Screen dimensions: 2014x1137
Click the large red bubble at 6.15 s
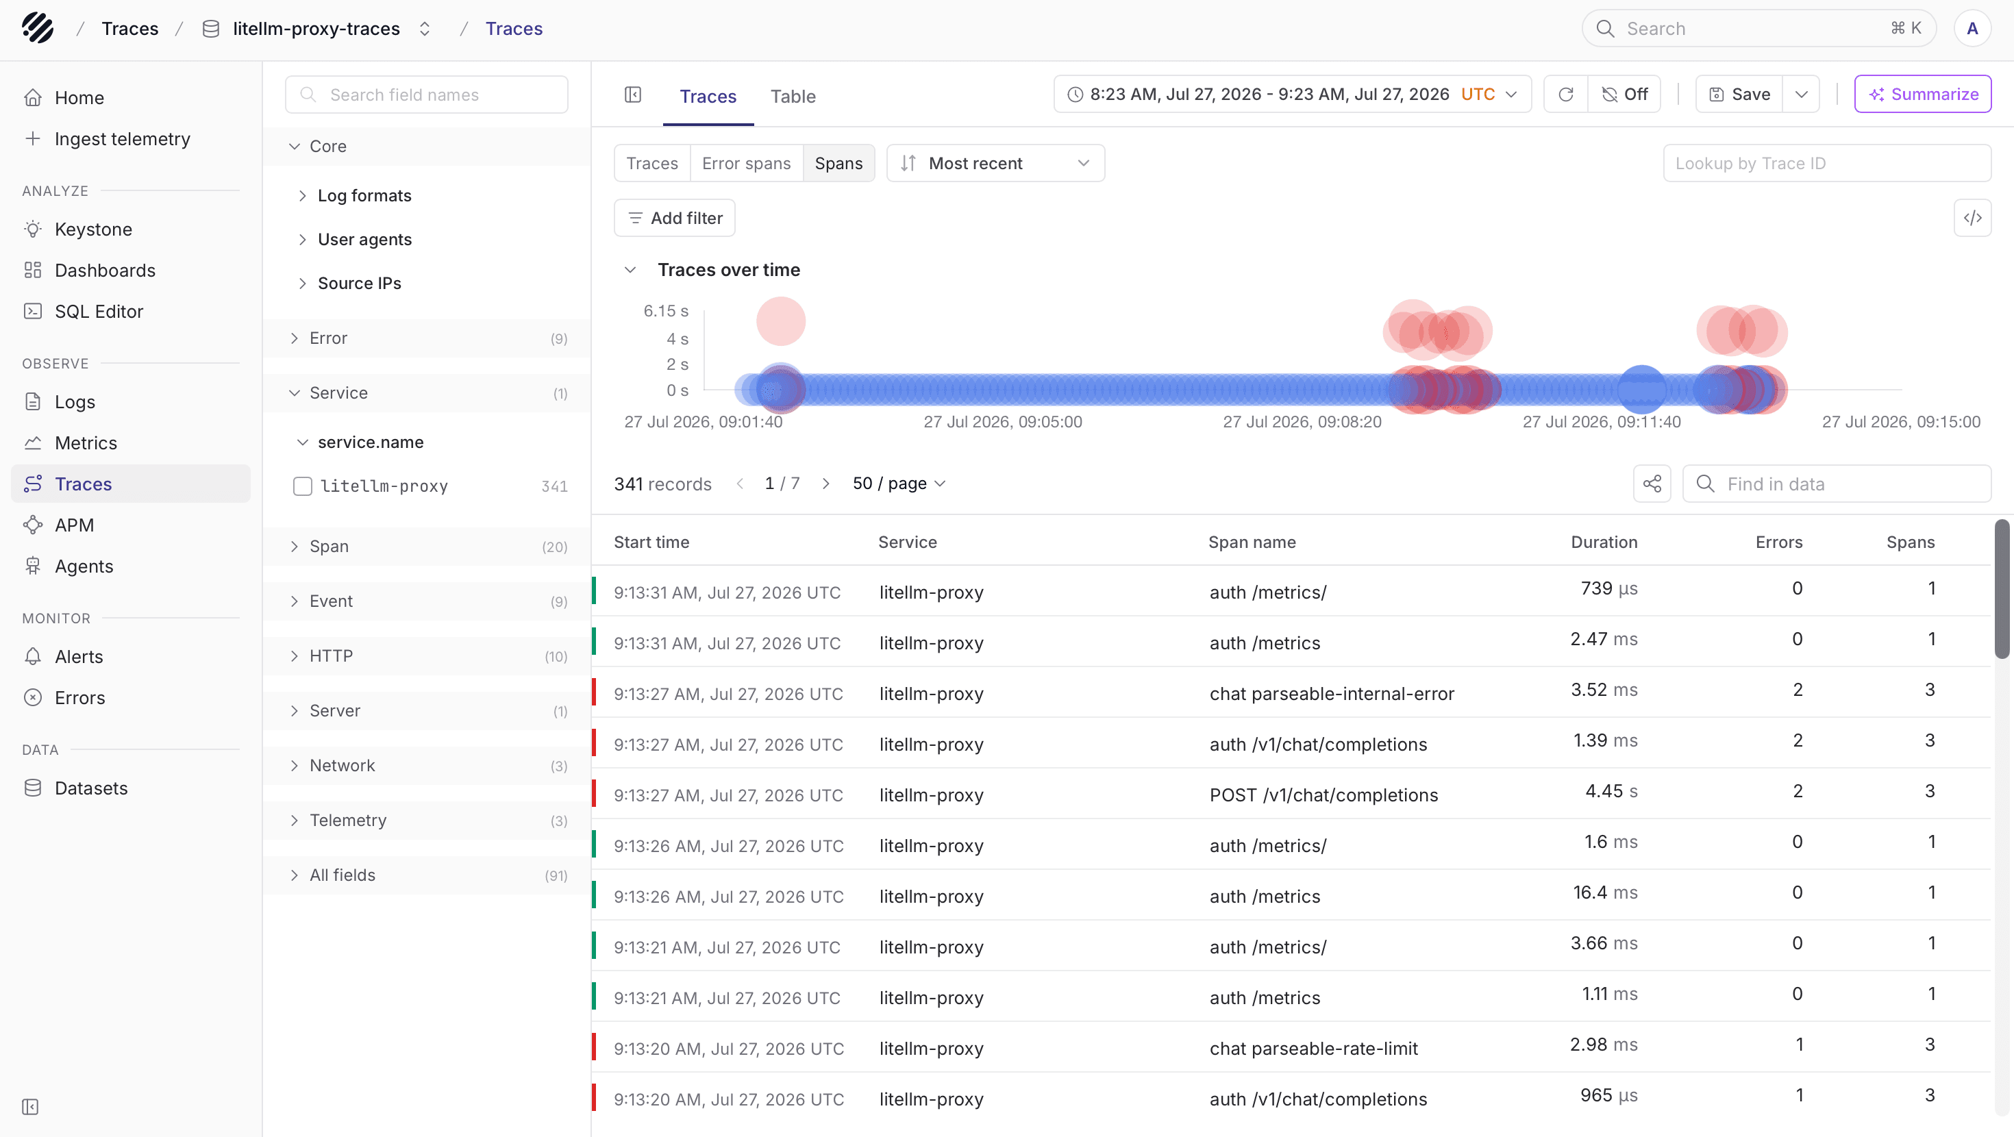[x=780, y=321]
